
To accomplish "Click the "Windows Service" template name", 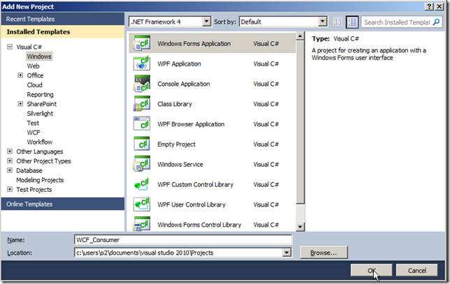I will tap(180, 164).
